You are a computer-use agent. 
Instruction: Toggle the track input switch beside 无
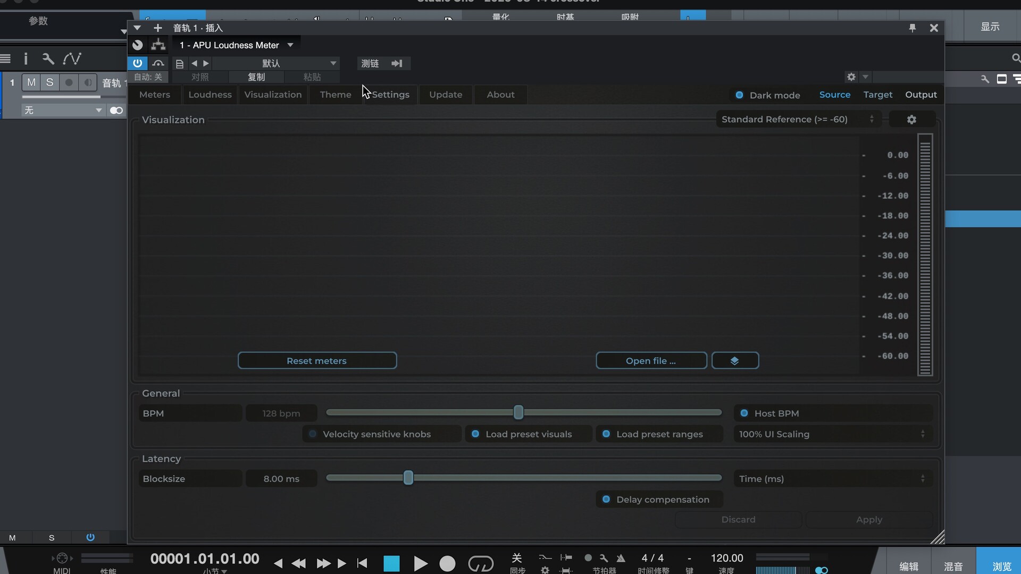point(116,111)
